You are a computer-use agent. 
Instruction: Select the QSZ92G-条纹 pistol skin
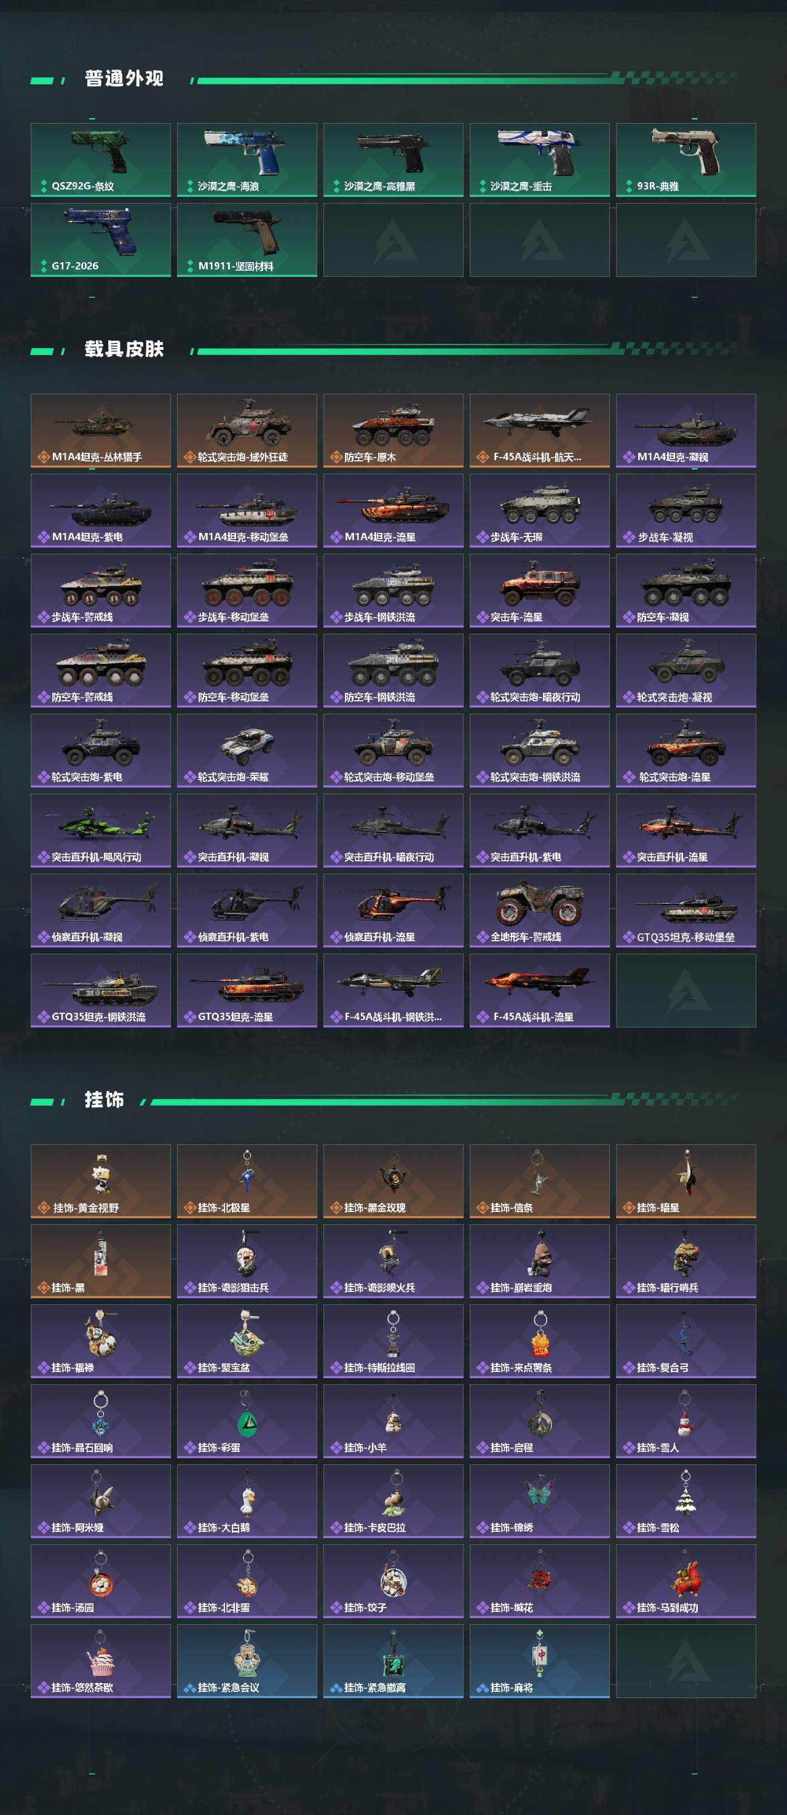[x=101, y=160]
